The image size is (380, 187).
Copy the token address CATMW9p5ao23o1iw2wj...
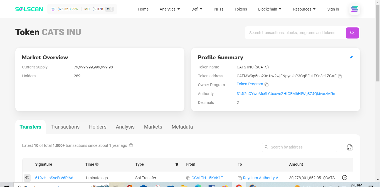coord(340,76)
